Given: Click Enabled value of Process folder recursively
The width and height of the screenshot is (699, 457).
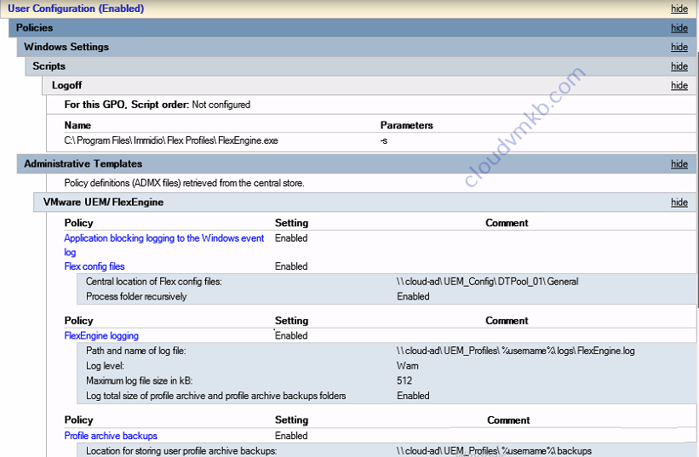Looking at the screenshot, I should 413,297.
